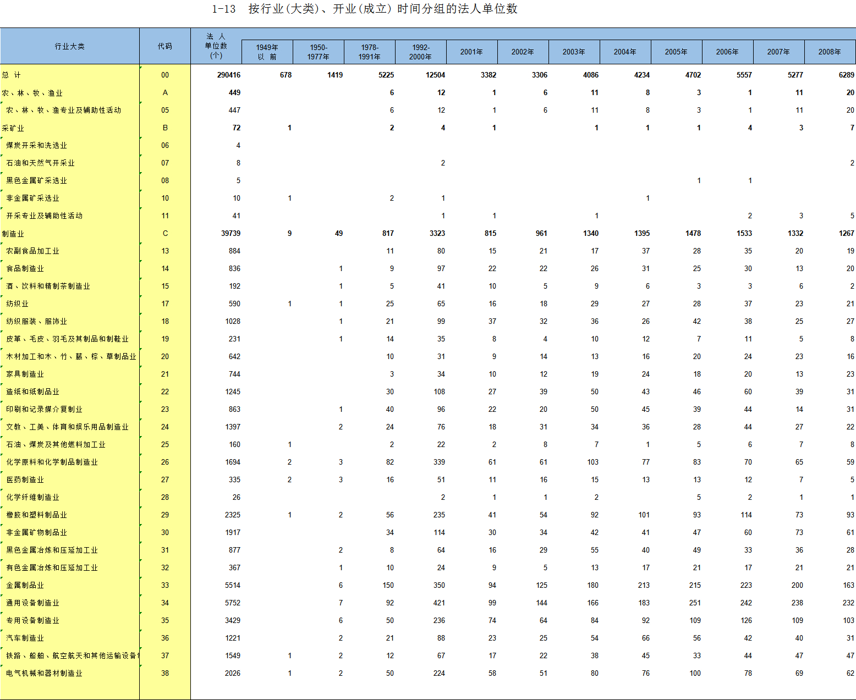Click the 1992-2000年 column header
Screen dimensions: 856x700
421,52
